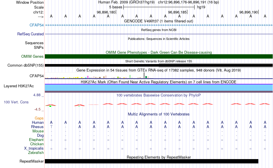Select the Elephant alignment row label

coord(36,140)
